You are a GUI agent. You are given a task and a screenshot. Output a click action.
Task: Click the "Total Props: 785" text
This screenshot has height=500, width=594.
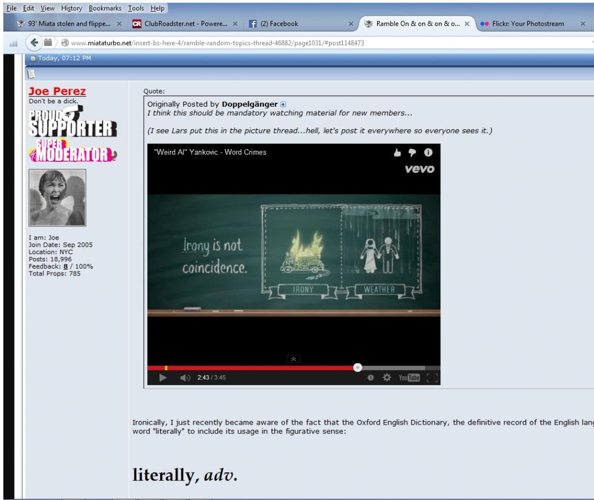55,273
